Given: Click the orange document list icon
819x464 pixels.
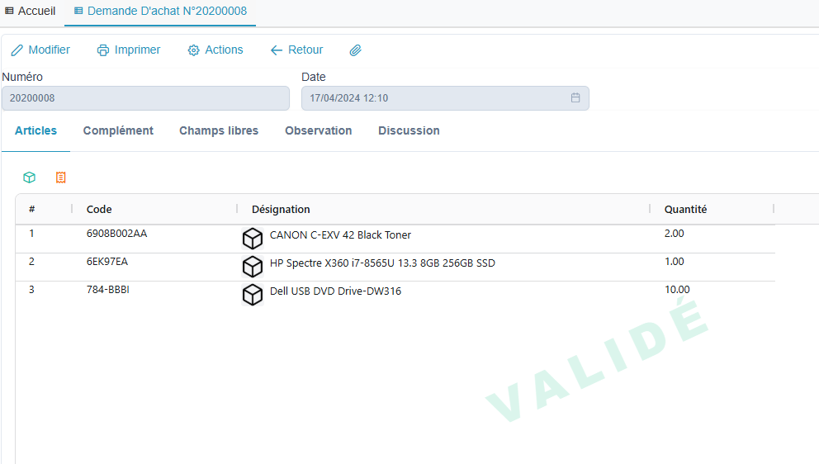Looking at the screenshot, I should (60, 178).
